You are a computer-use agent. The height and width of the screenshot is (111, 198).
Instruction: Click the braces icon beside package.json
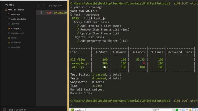(x=9, y=33)
